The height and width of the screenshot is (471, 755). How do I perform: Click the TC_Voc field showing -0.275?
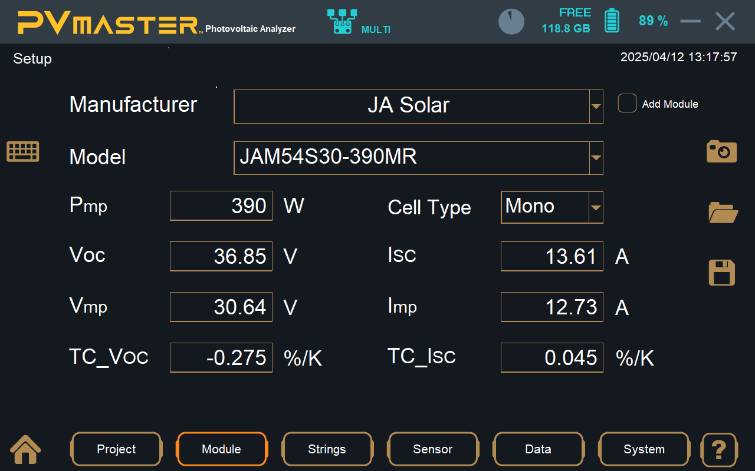(x=221, y=357)
